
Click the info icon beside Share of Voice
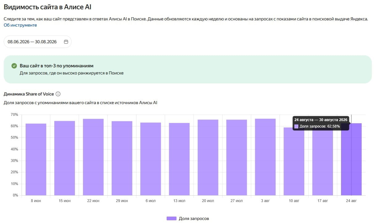click(x=58, y=94)
